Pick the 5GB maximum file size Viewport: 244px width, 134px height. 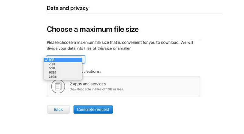[52, 69]
